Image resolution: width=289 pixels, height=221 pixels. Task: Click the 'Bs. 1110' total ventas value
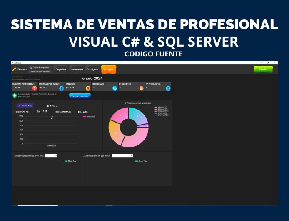(42, 111)
